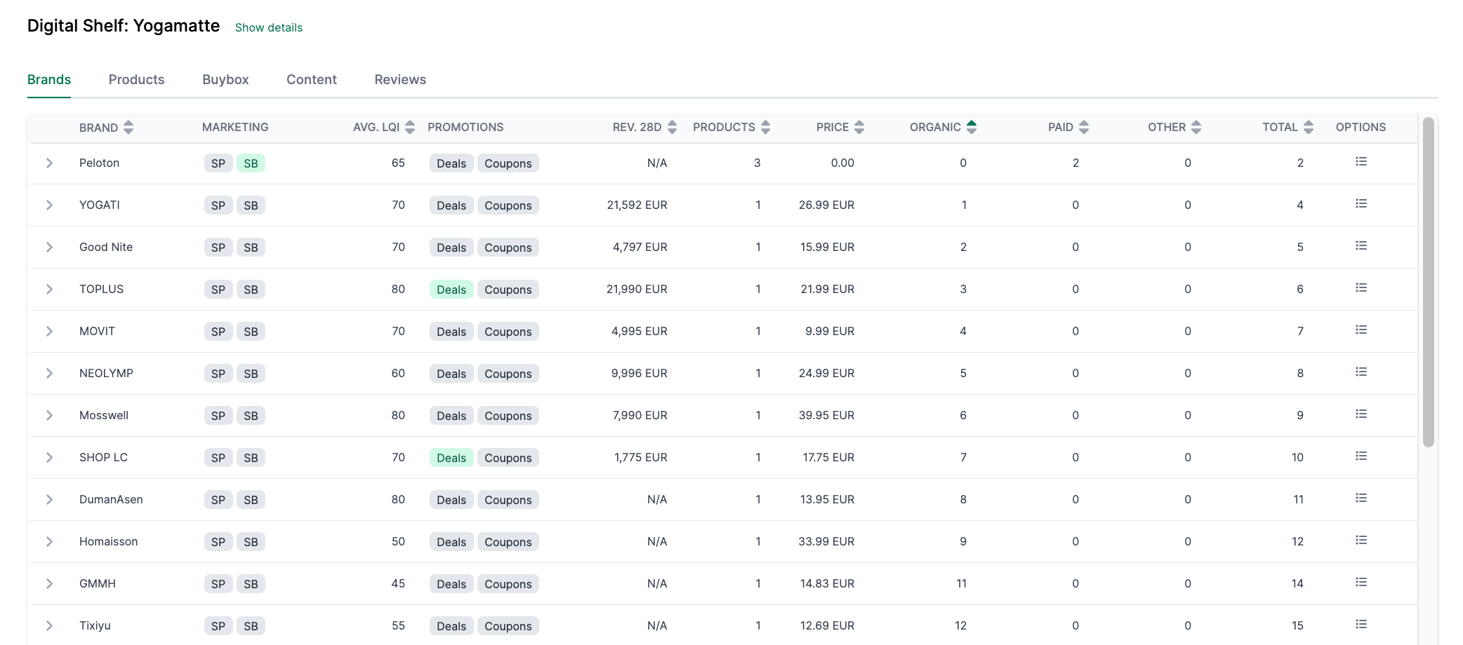Sort by Price column arrows
Image resolution: width=1463 pixels, height=645 pixels.
point(859,127)
